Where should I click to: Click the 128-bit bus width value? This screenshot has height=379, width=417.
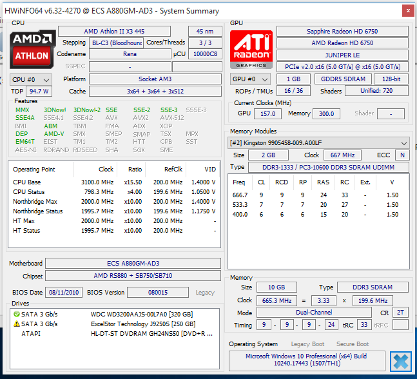[391, 79]
